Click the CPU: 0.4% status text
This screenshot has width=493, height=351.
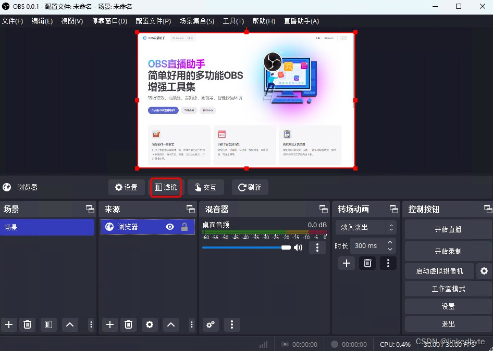point(395,344)
